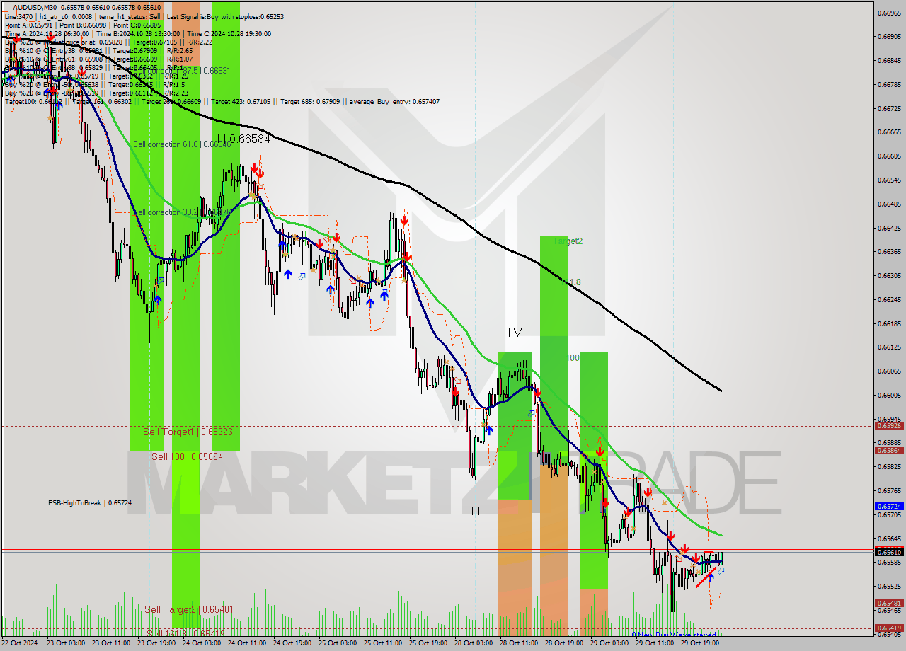Click the 0.66845 price axis label
Image resolution: width=906 pixels, height=651 pixels.
point(889,60)
